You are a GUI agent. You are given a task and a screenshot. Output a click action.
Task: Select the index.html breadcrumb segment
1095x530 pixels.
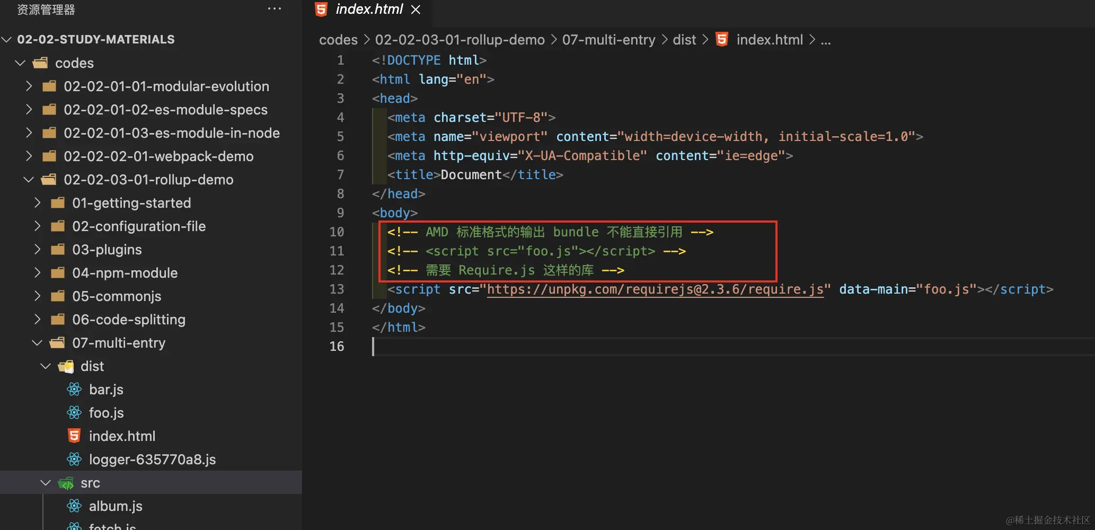(x=770, y=40)
